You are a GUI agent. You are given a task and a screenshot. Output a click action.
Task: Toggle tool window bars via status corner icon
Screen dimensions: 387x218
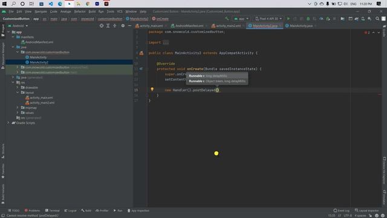pyautogui.click(x=2, y=216)
